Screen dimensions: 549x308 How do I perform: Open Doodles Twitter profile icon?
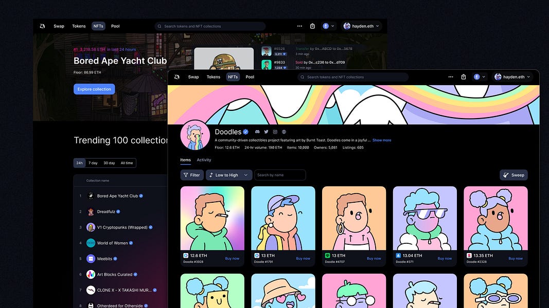(x=266, y=132)
